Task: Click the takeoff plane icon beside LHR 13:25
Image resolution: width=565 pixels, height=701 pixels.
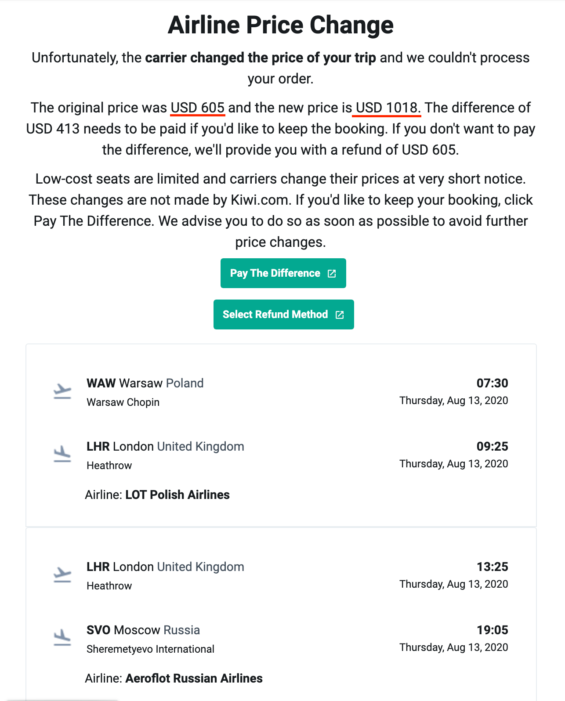Action: pyautogui.click(x=62, y=575)
